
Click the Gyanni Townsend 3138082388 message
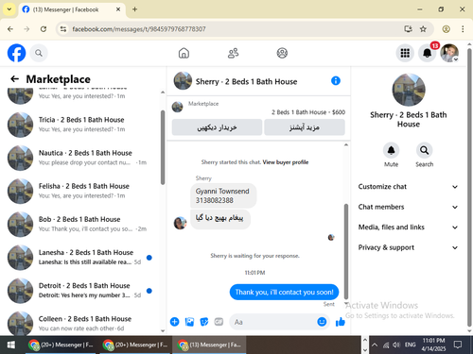point(223,195)
